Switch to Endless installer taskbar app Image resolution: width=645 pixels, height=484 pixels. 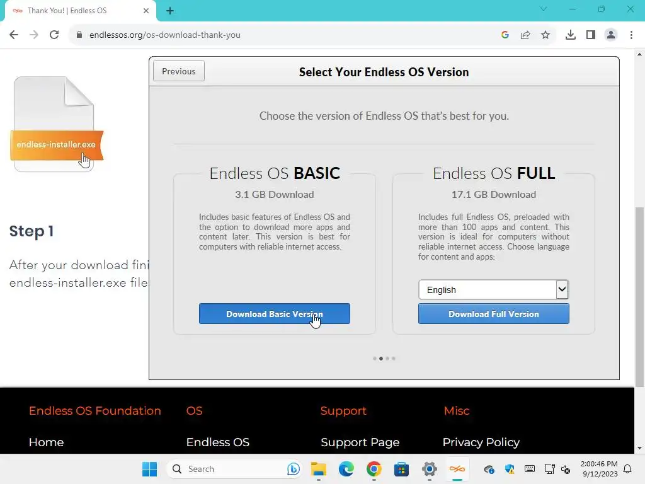tap(457, 469)
